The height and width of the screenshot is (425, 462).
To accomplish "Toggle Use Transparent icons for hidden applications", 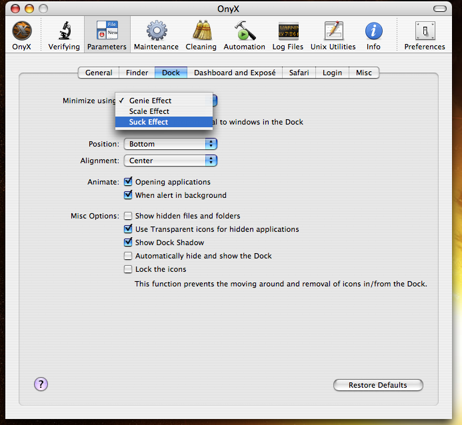I will (x=128, y=228).
